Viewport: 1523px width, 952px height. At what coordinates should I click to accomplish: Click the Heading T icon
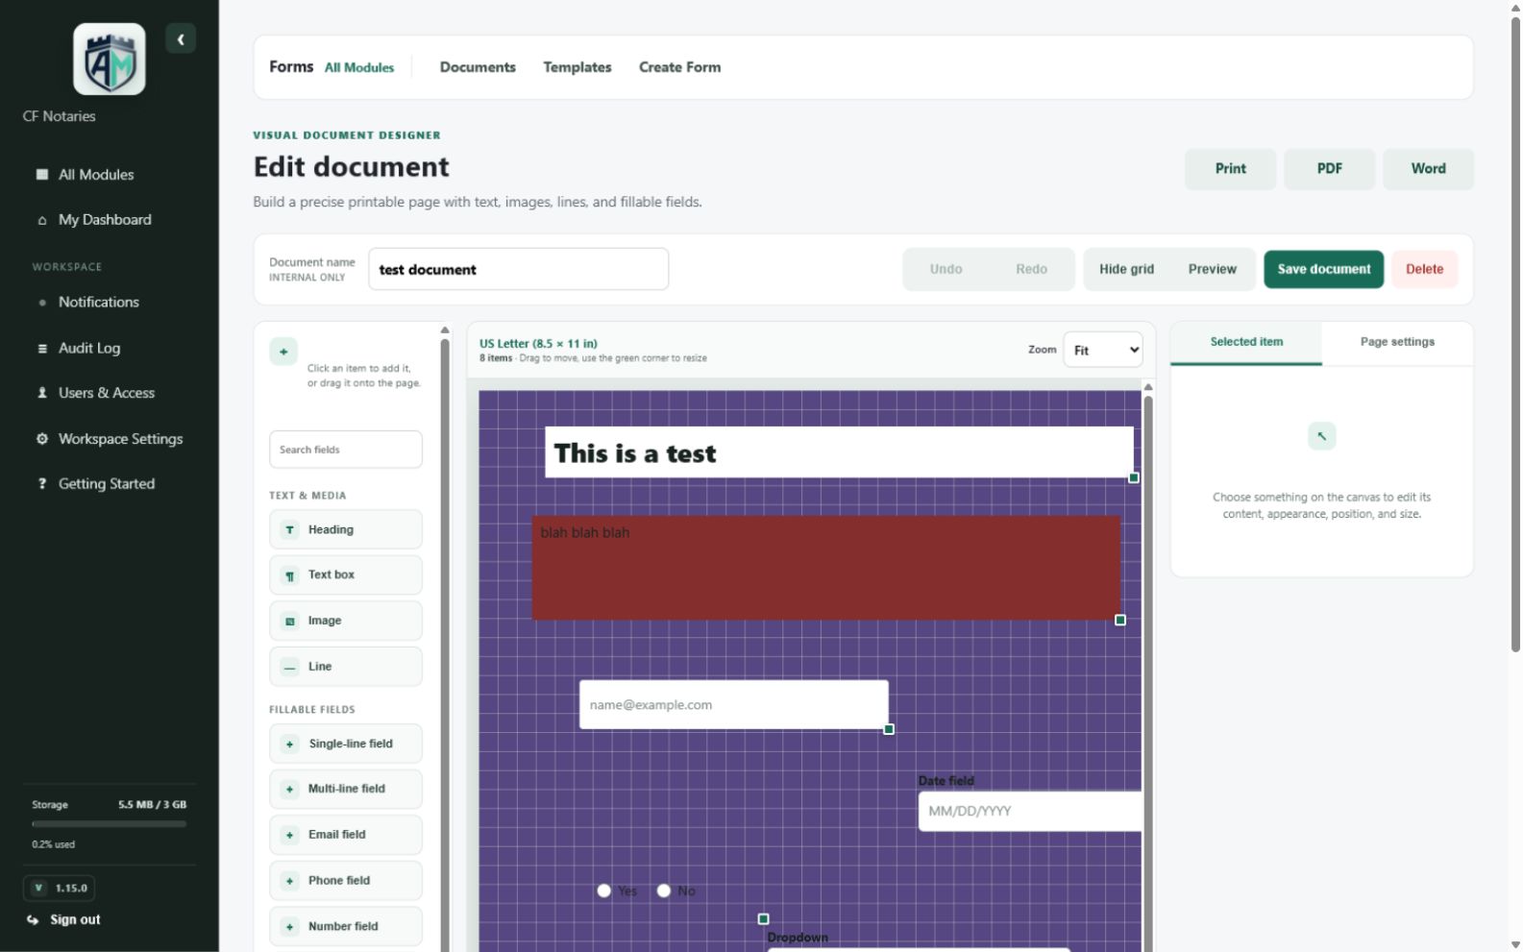pyautogui.click(x=289, y=530)
